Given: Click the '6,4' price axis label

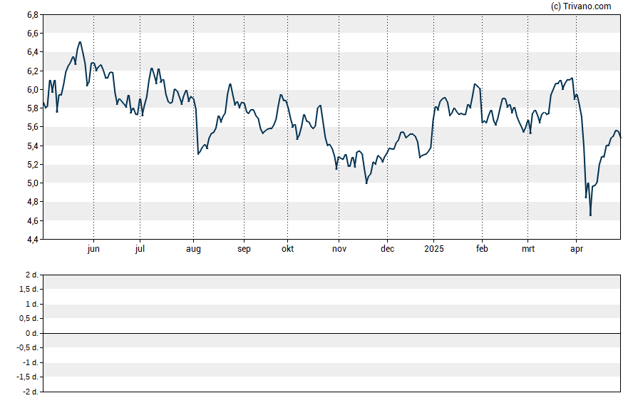Looking at the screenshot, I should [33, 52].
